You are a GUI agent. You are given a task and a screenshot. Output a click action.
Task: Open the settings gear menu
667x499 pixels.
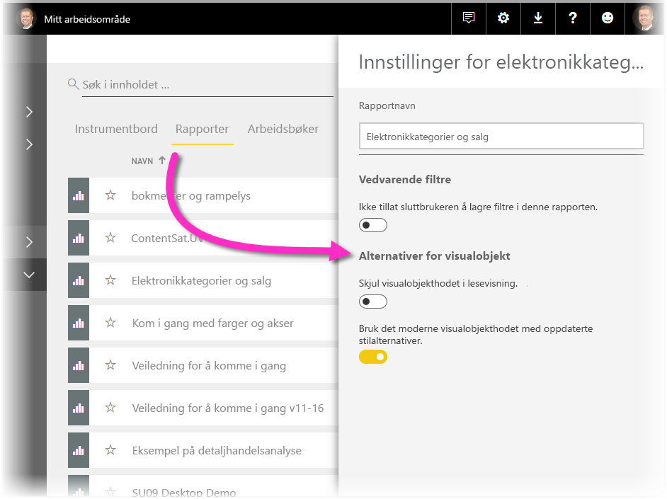tap(503, 18)
